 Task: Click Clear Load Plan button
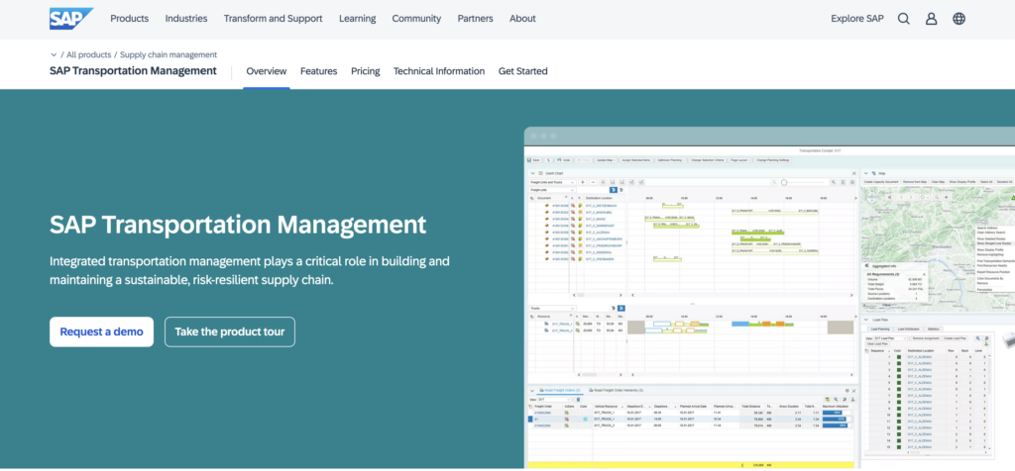pyautogui.click(x=878, y=343)
